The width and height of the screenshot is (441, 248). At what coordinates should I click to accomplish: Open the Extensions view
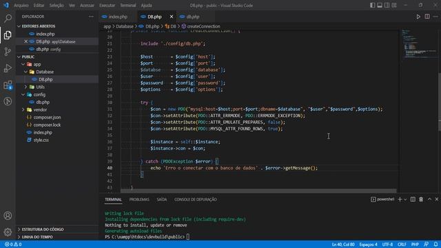coord(8,85)
